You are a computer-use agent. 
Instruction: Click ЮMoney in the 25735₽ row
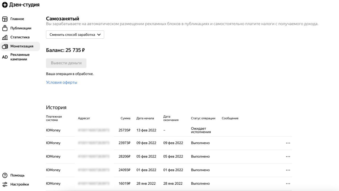pos(53,130)
